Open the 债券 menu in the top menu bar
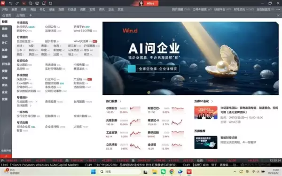Viewport: 282px width, 176px height. 23,9
